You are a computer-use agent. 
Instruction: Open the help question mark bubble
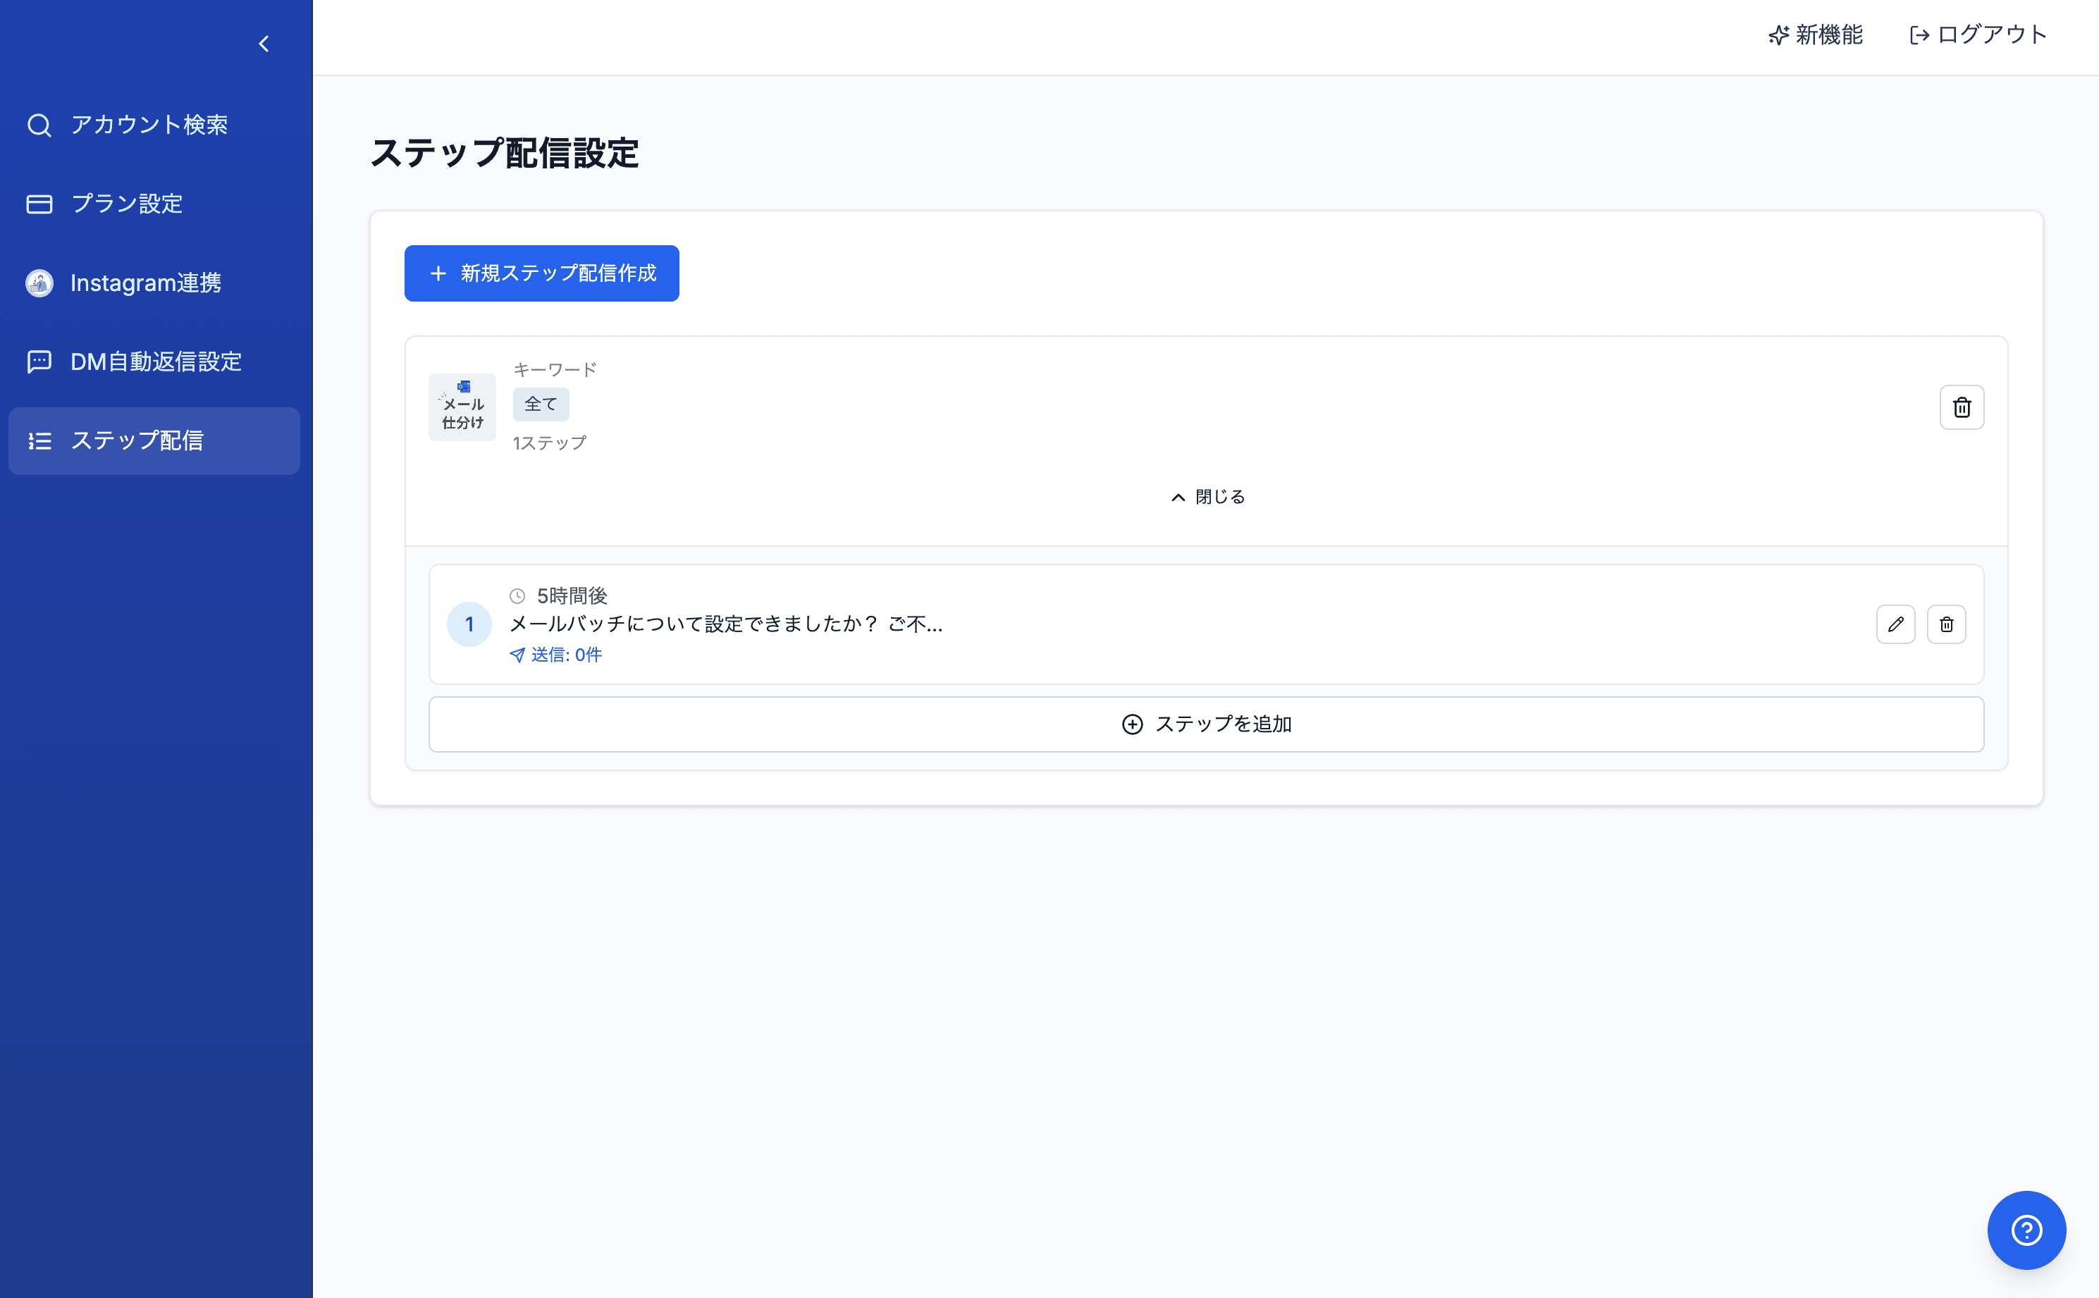[x=2026, y=1230]
